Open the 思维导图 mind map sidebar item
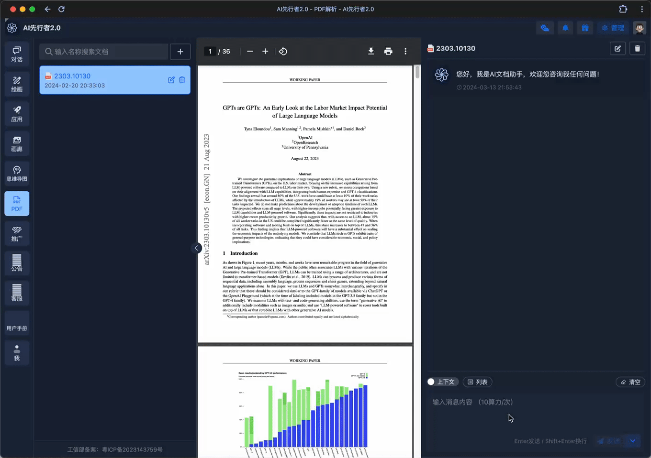 (17, 174)
